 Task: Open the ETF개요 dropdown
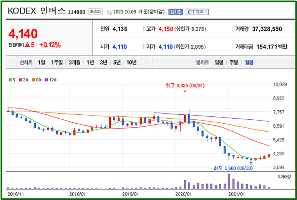[197, 12]
